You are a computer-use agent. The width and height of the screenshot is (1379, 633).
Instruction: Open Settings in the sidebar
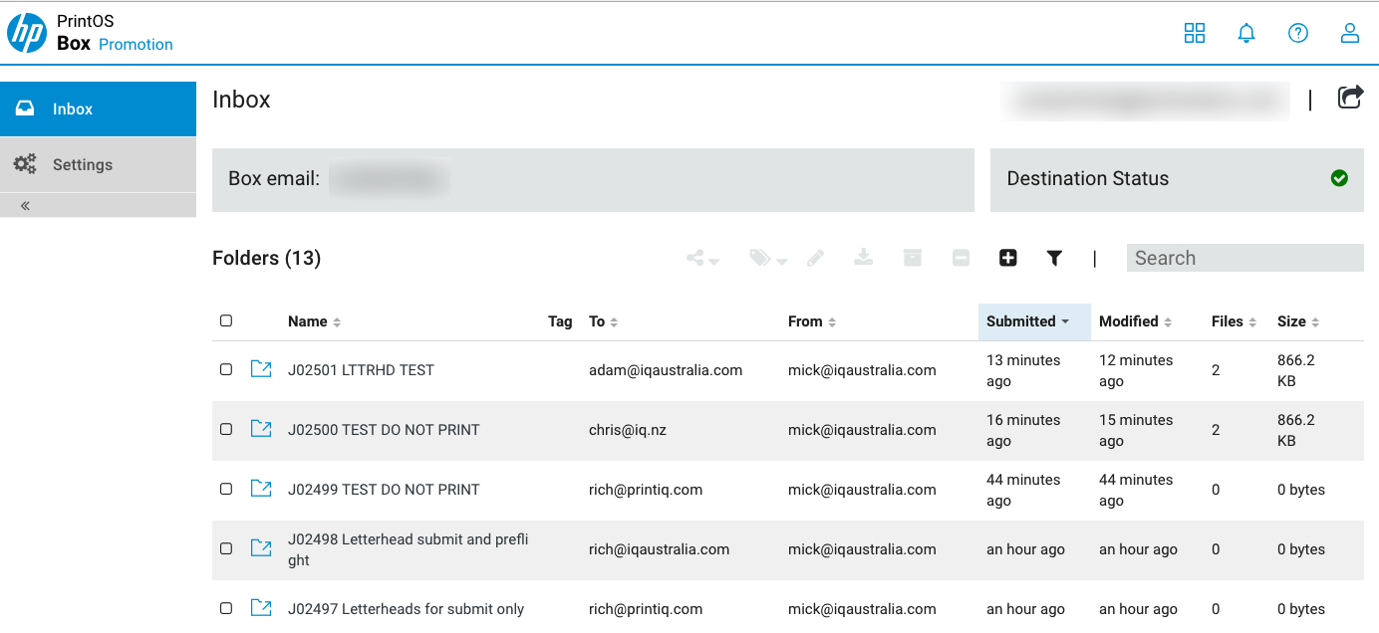(98, 164)
